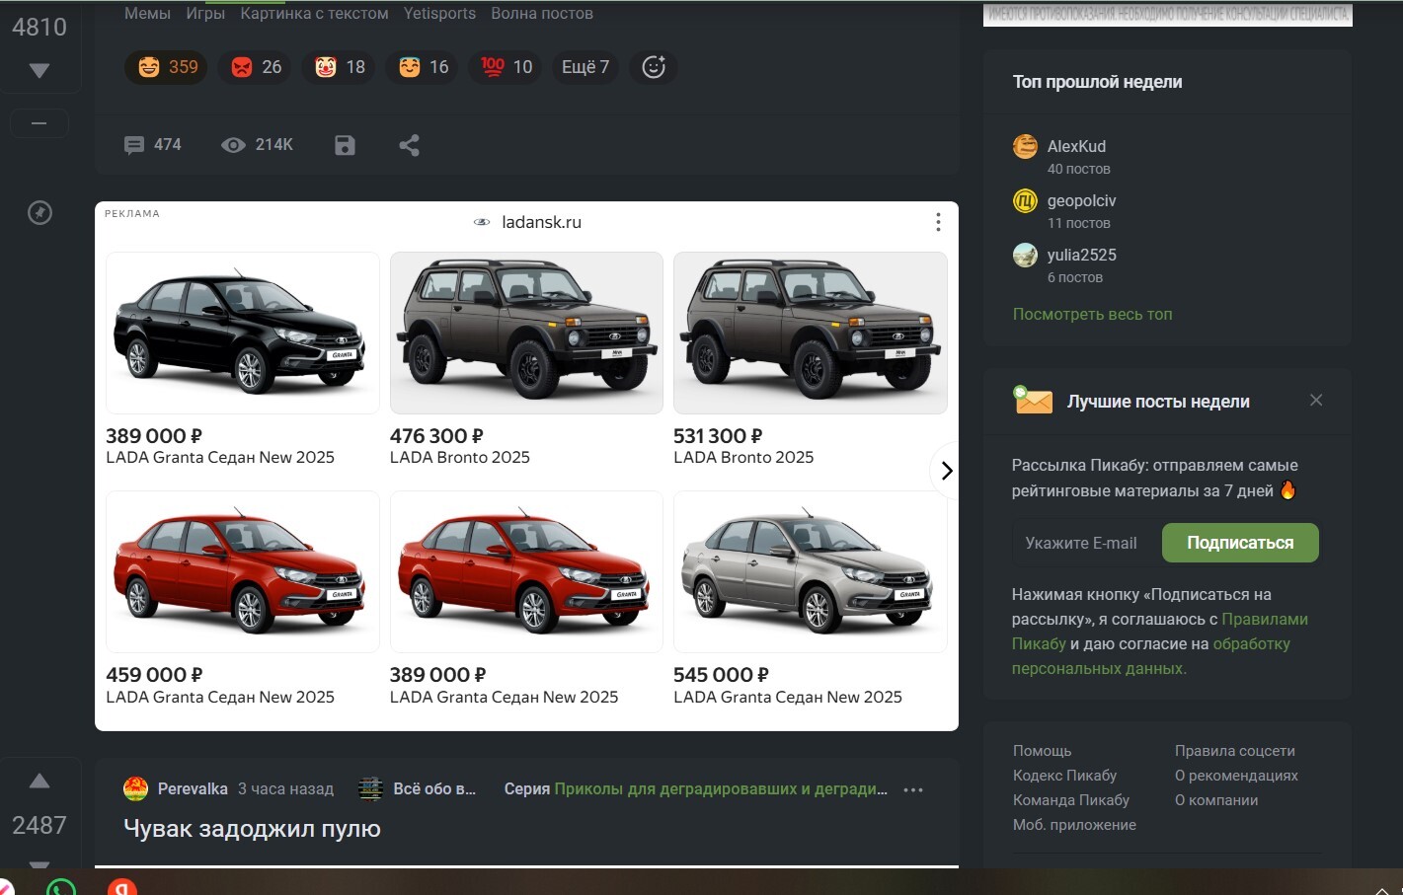Screen dimensions: 1403x895
Task: Add a new emoji reaction
Action: click(654, 67)
